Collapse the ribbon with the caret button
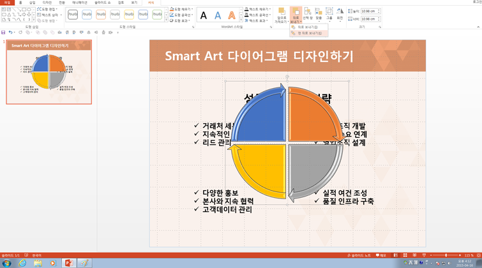 pos(478,27)
